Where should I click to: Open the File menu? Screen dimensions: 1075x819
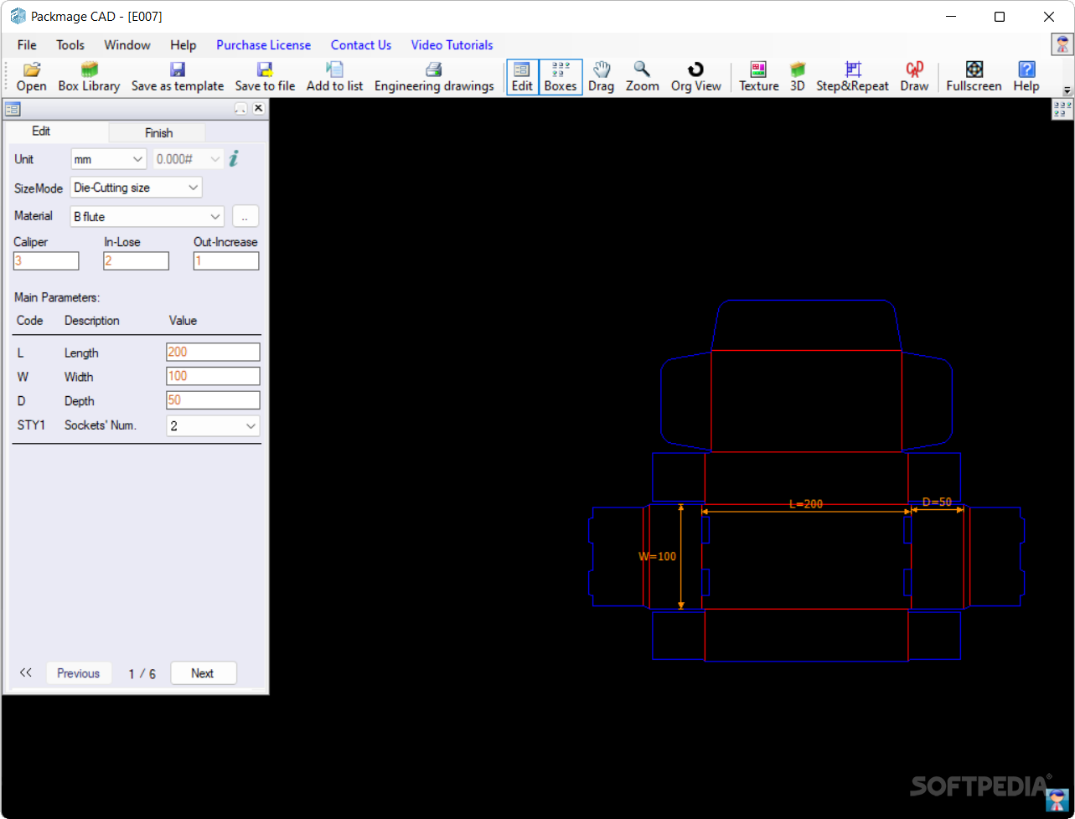27,45
